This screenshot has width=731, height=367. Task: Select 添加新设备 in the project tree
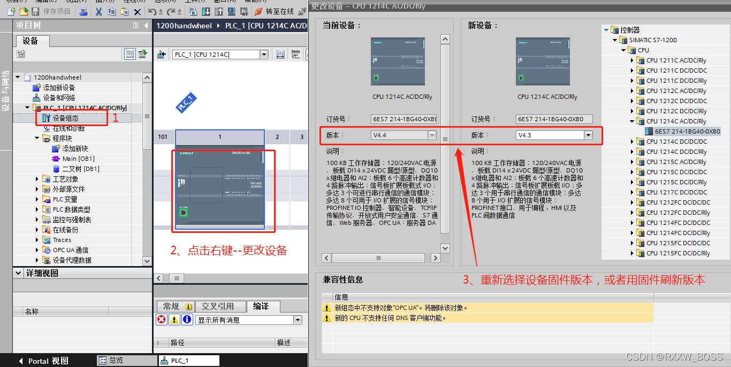point(58,88)
